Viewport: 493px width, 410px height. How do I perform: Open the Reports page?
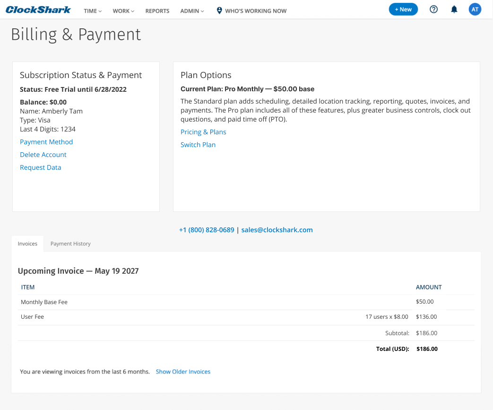pyautogui.click(x=157, y=11)
